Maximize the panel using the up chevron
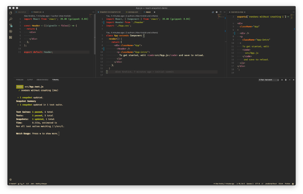 click(289, 80)
